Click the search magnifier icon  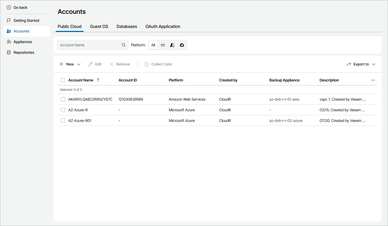tap(124, 45)
